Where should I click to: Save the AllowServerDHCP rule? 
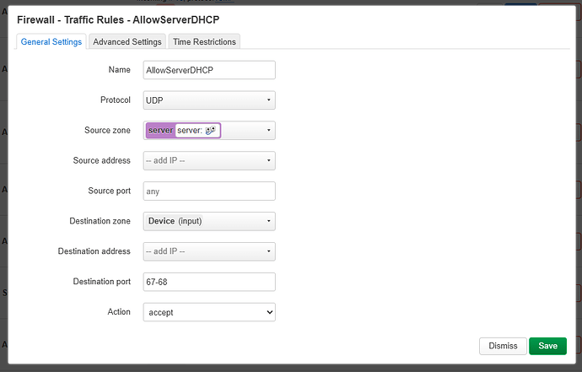point(548,346)
